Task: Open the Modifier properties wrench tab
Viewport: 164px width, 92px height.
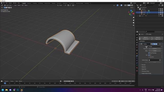Action: click(137, 56)
